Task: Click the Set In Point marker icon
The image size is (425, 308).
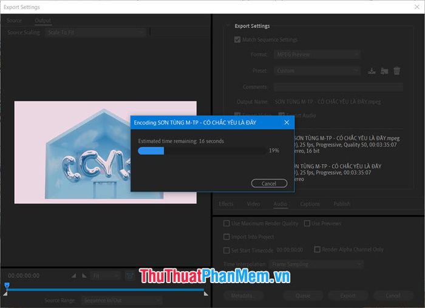Action: (74, 276)
